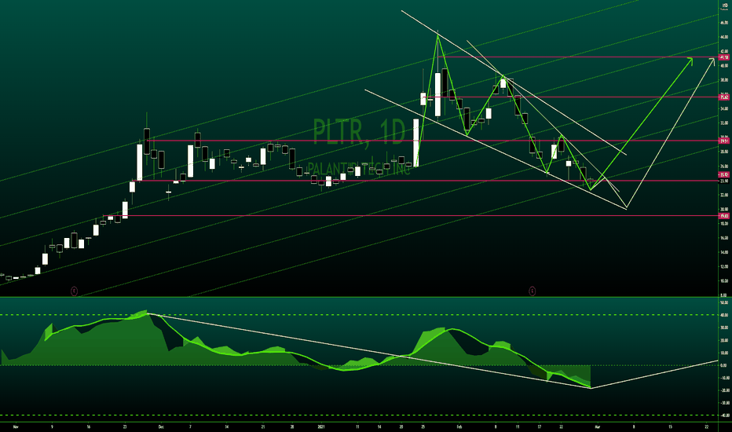Click the 0.00 value on indicator scale

pyautogui.click(x=724, y=365)
